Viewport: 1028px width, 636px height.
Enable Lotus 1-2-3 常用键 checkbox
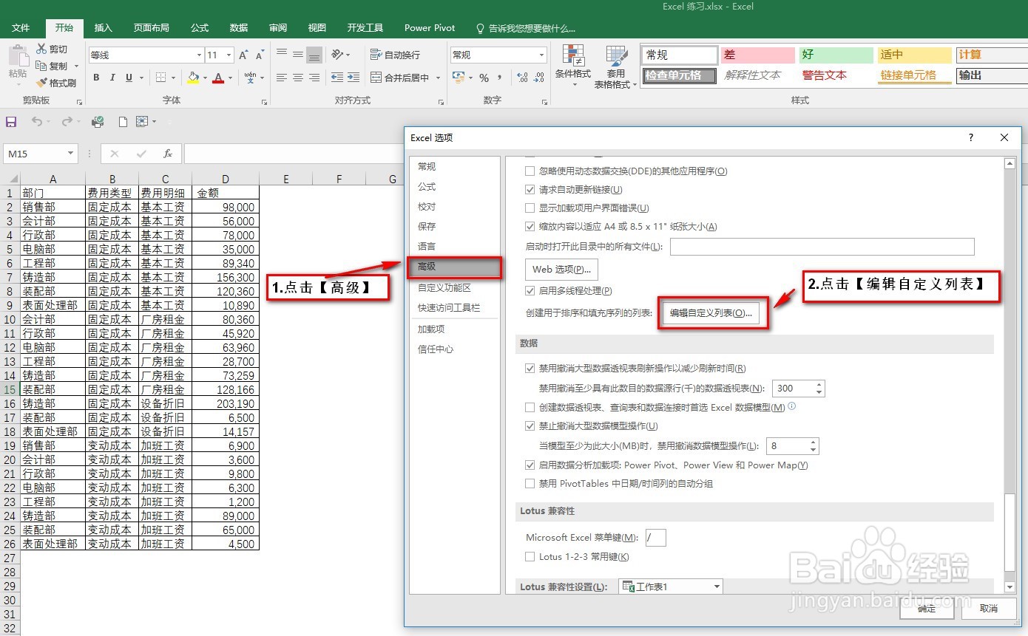click(x=530, y=557)
